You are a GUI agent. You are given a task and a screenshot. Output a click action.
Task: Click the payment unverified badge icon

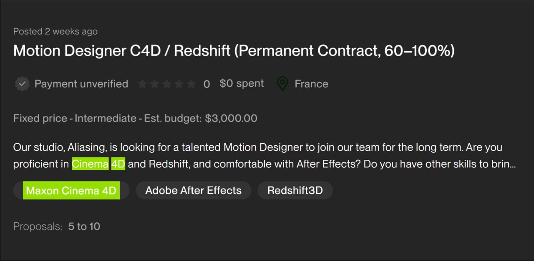point(22,84)
